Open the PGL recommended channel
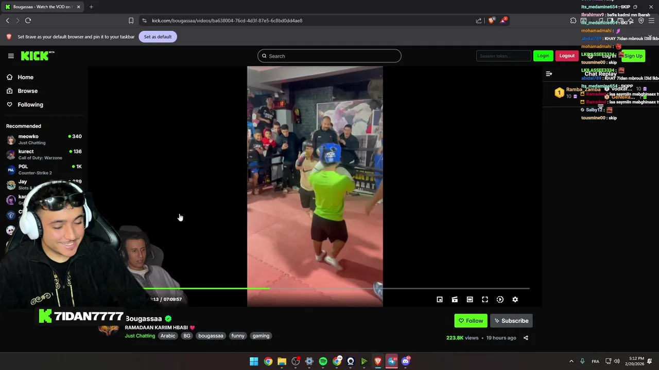 [x=44, y=169]
